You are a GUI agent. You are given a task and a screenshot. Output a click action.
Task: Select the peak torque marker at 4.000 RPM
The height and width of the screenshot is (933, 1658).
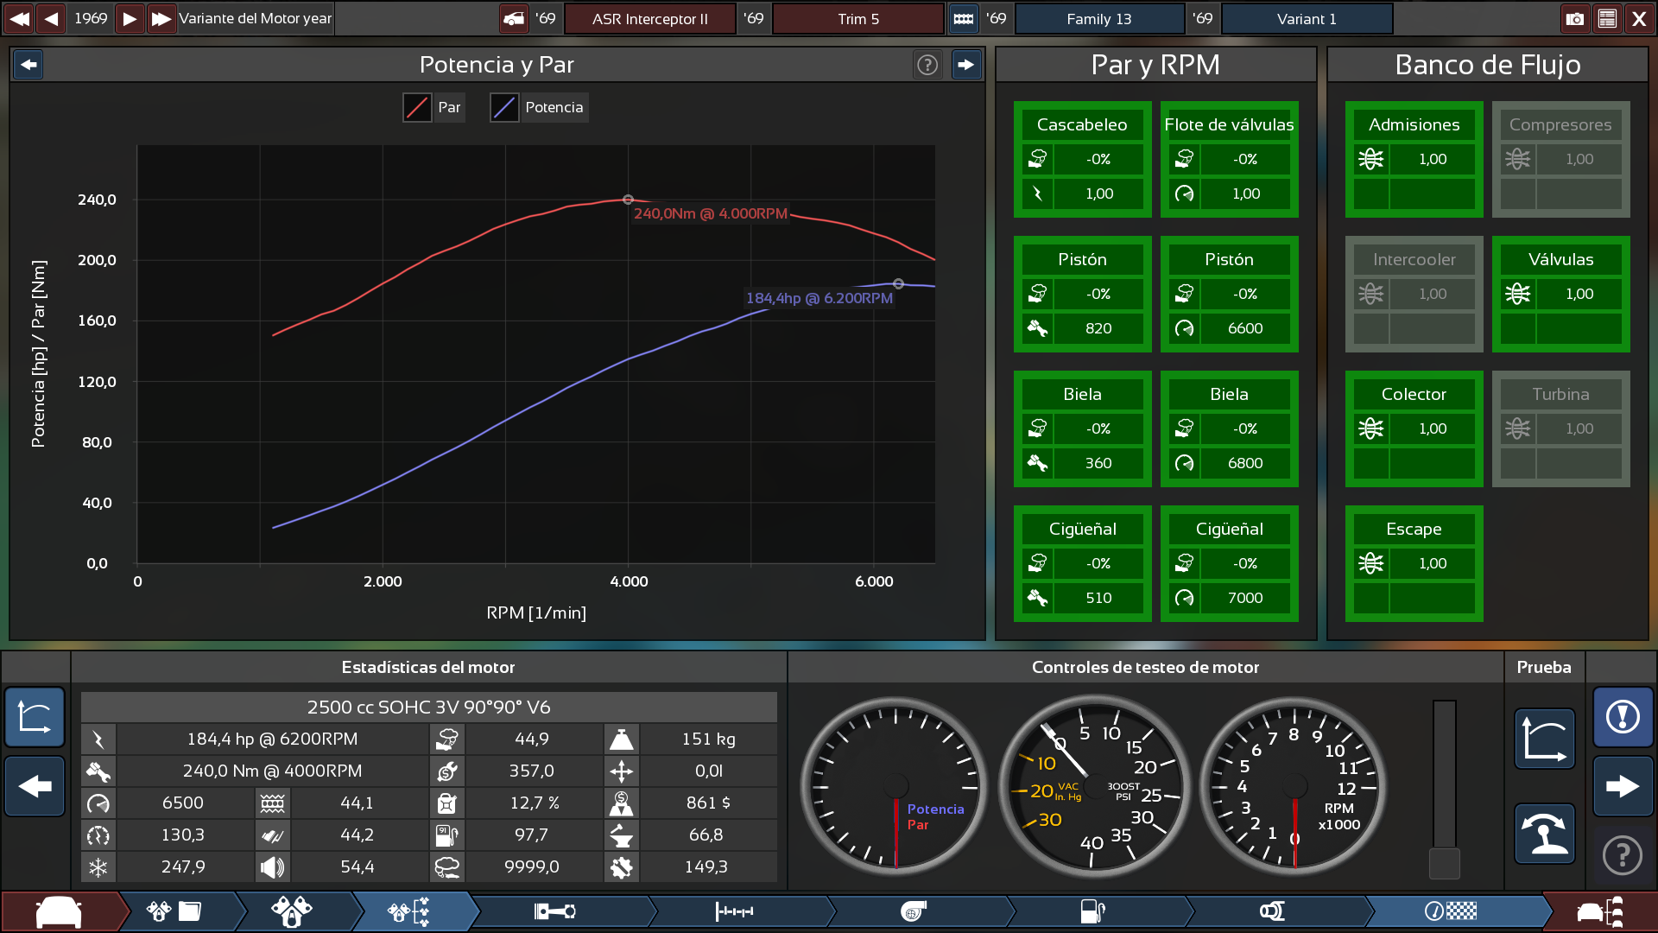[629, 200]
